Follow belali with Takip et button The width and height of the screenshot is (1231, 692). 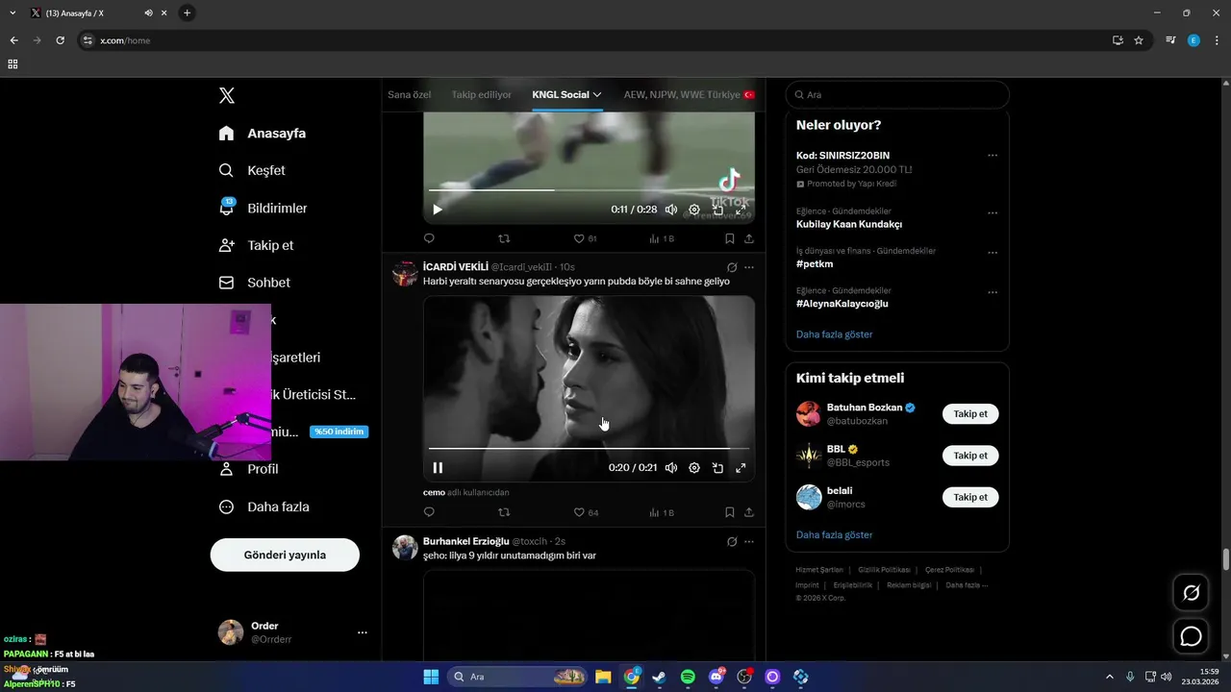pyautogui.click(x=970, y=497)
